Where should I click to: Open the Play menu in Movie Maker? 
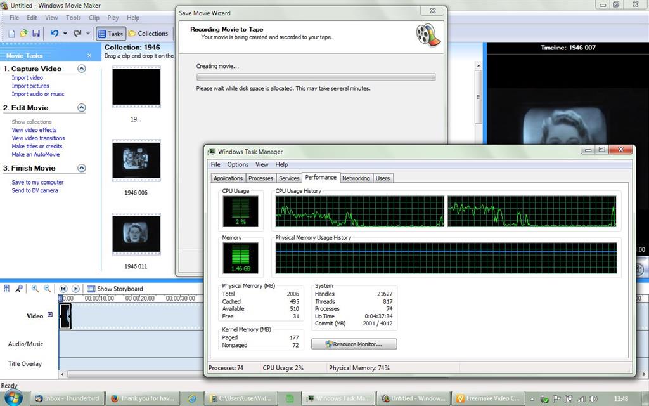(x=113, y=18)
